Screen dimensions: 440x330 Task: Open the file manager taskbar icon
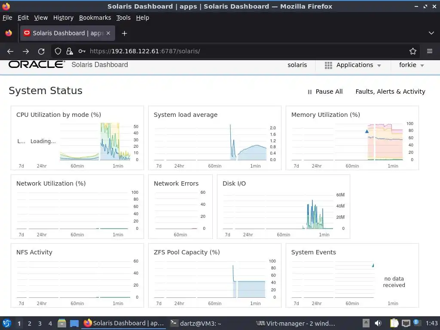[62, 323]
